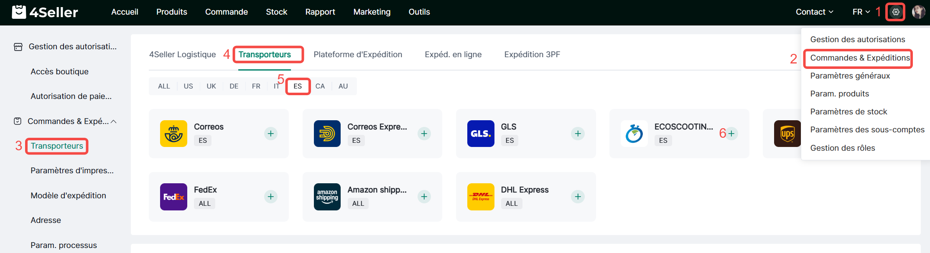This screenshot has height=253, width=930.
Task: Click the plus icon beside FedEx
Action: 271,197
